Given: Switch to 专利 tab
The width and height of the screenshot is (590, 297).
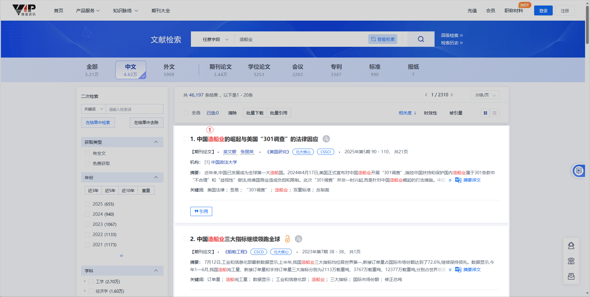Looking at the screenshot, I should click(x=336, y=70).
